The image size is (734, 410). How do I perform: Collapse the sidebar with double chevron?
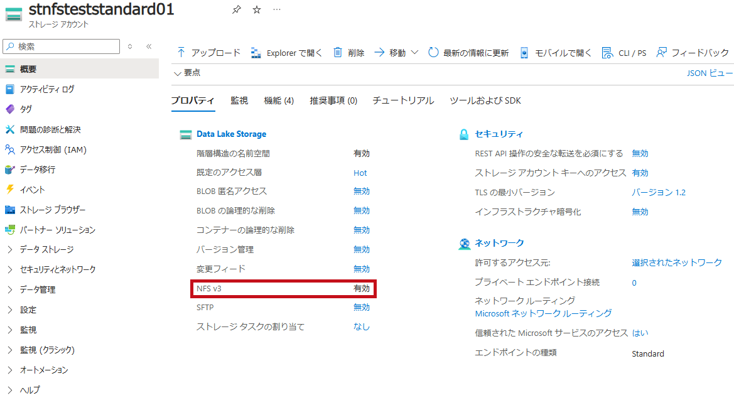[x=149, y=46]
